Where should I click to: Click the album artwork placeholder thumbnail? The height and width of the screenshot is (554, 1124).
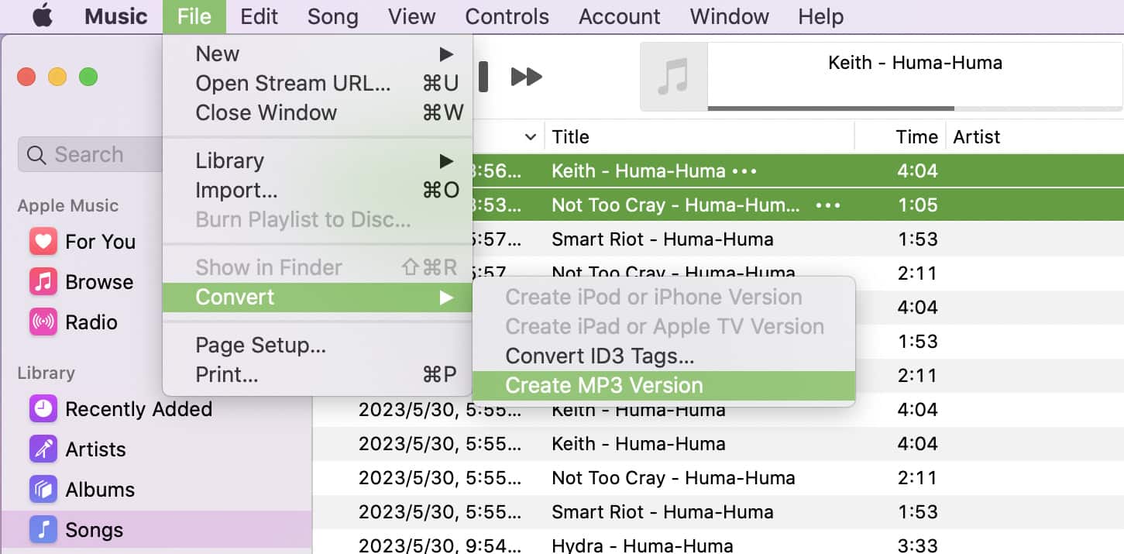(x=673, y=77)
